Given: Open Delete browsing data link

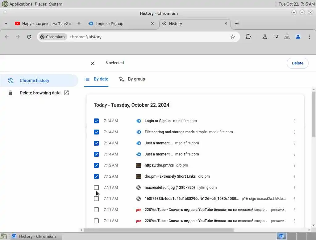Looking at the screenshot, I should [40, 93].
